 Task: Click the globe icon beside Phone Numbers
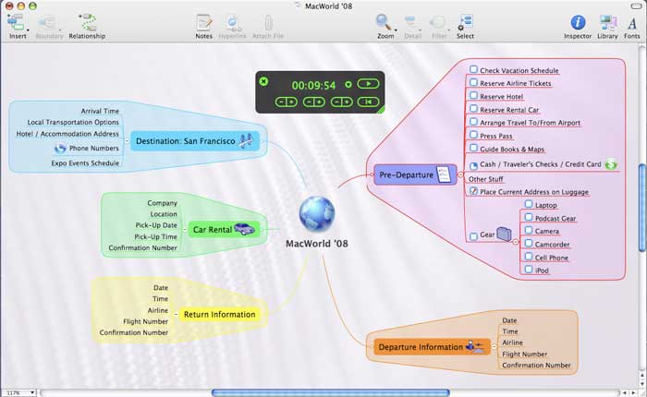tap(60, 148)
